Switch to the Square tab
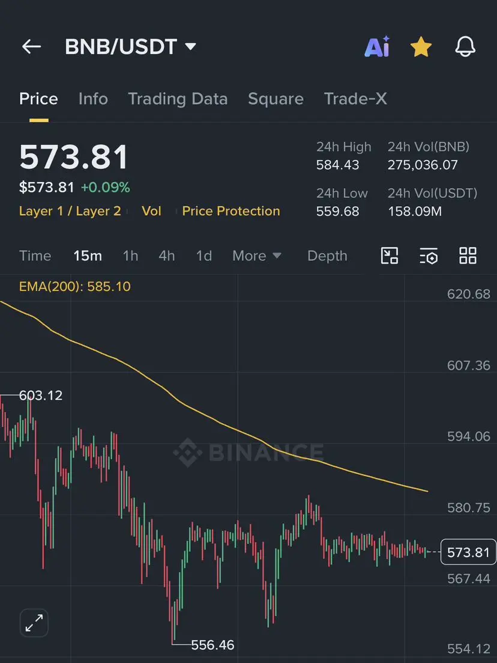The width and height of the screenshot is (497, 663). tap(276, 99)
